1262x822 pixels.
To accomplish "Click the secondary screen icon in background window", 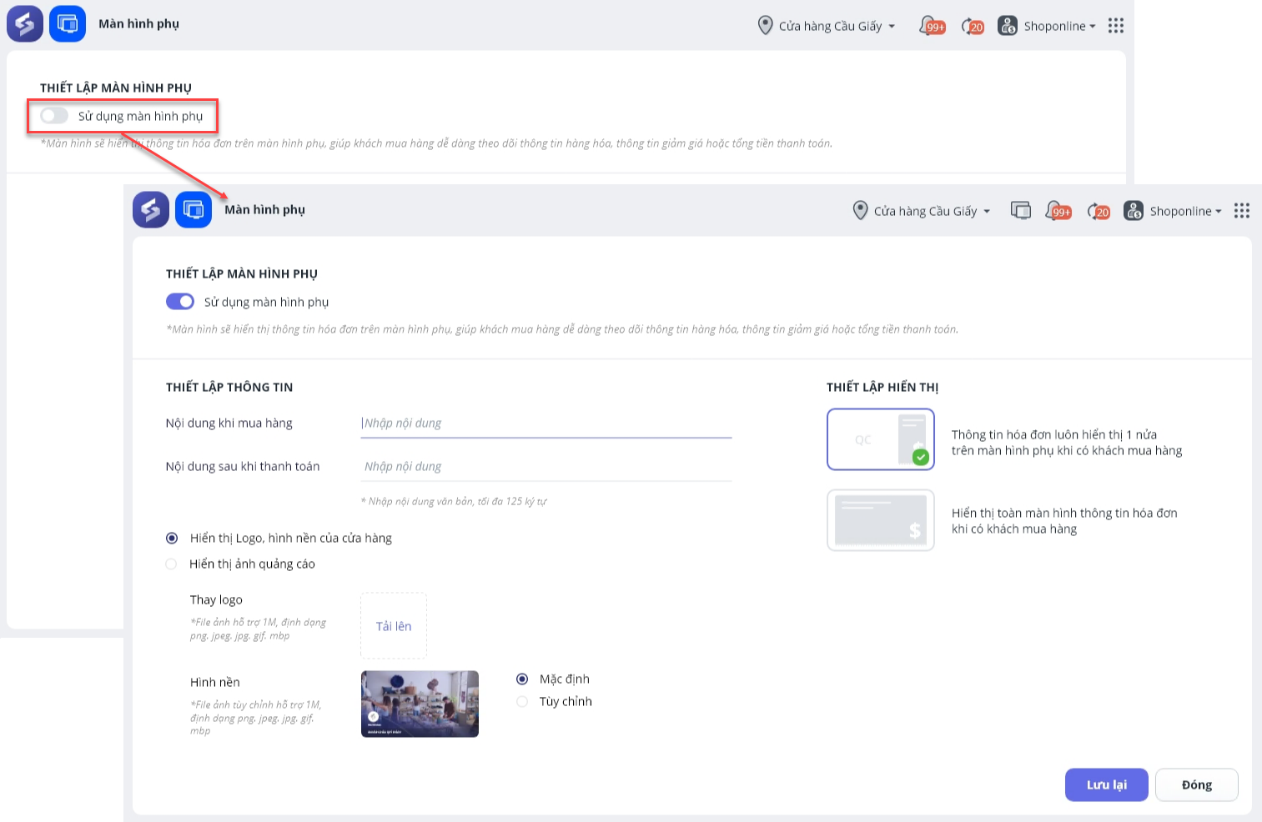I will click(68, 23).
